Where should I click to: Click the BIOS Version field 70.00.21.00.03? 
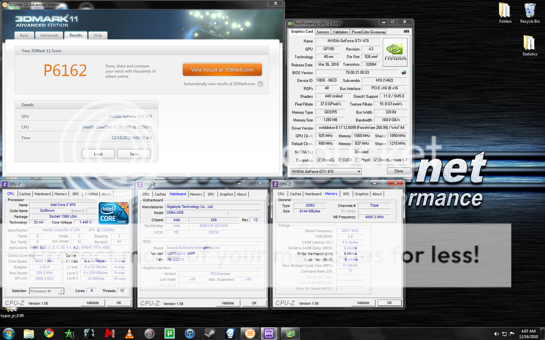click(357, 73)
